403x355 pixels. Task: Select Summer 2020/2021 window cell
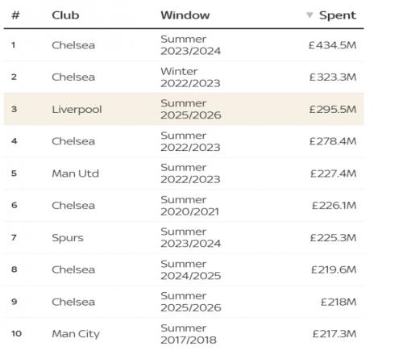tap(190, 206)
